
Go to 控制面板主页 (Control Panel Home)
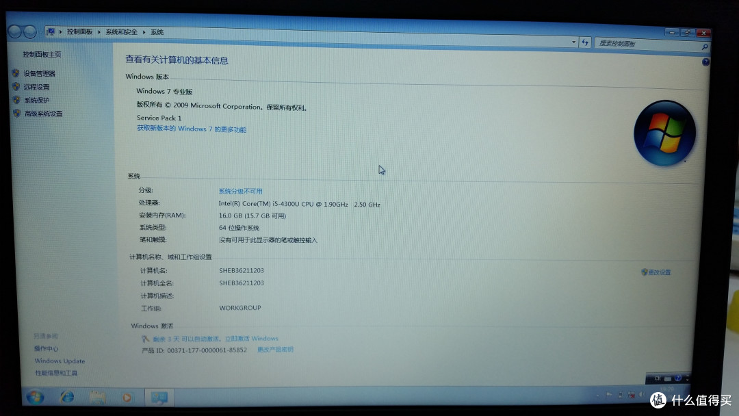pyautogui.click(x=42, y=54)
